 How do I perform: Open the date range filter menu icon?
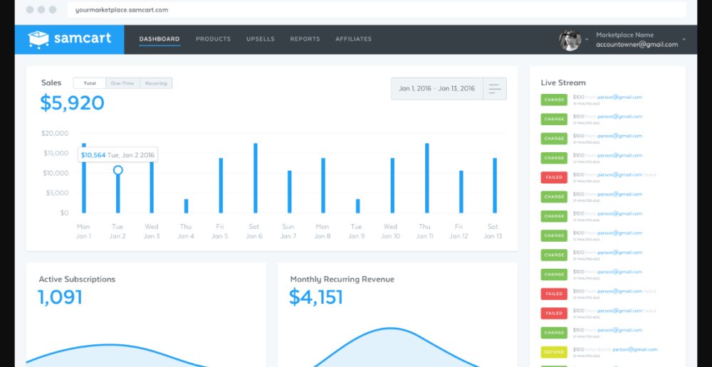click(494, 89)
